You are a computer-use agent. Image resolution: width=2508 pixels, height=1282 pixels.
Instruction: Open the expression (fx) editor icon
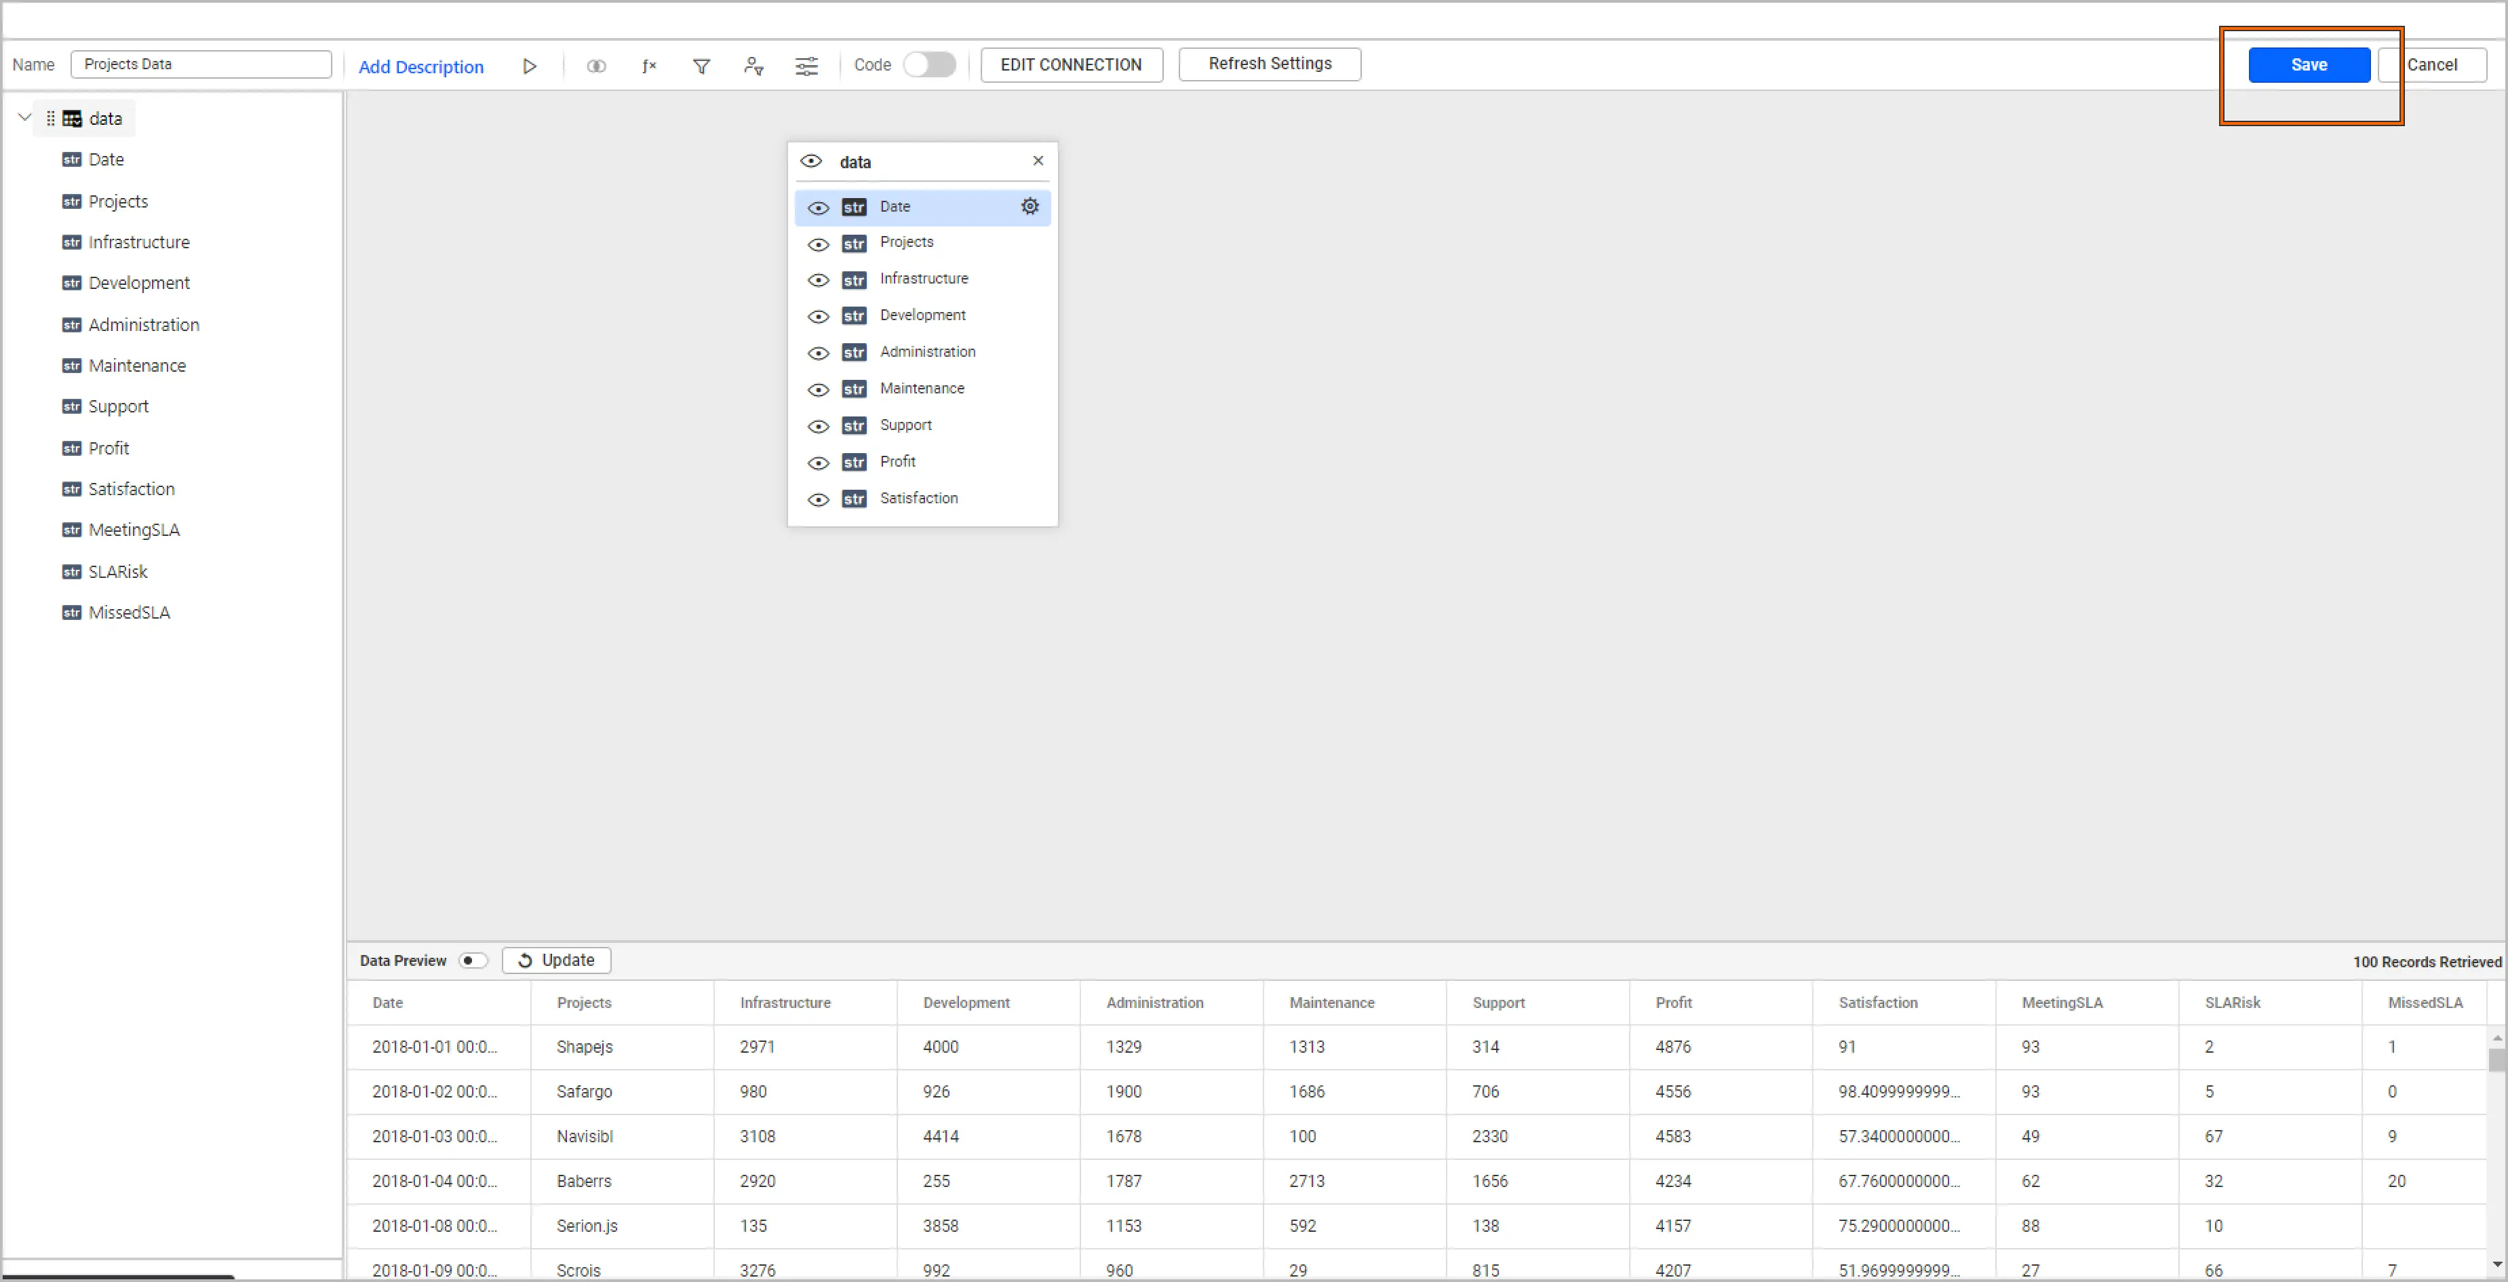pos(650,66)
